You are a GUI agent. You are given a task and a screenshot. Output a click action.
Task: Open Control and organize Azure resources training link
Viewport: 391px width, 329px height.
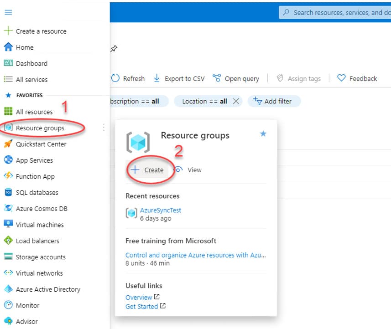pyautogui.click(x=195, y=255)
